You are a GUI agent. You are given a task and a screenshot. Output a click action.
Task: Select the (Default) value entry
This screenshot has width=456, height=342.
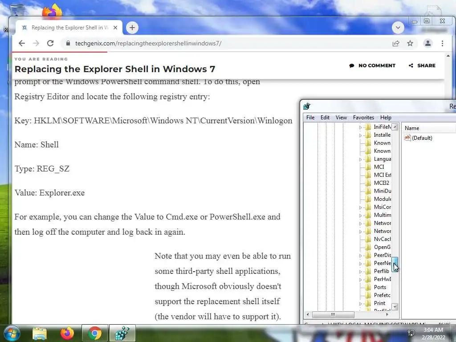tap(422, 138)
